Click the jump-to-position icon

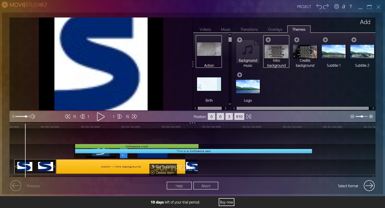(249, 116)
